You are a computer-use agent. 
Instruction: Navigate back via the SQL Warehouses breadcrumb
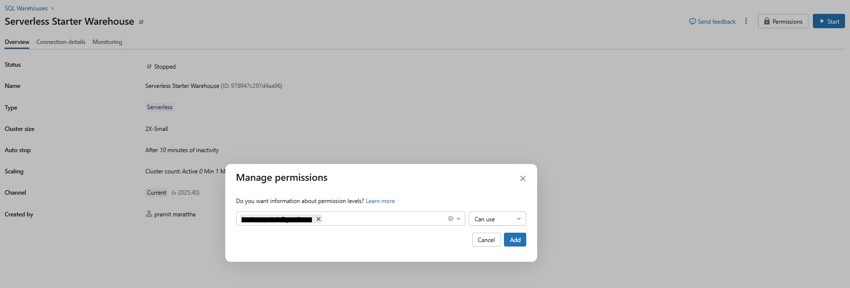pos(26,8)
